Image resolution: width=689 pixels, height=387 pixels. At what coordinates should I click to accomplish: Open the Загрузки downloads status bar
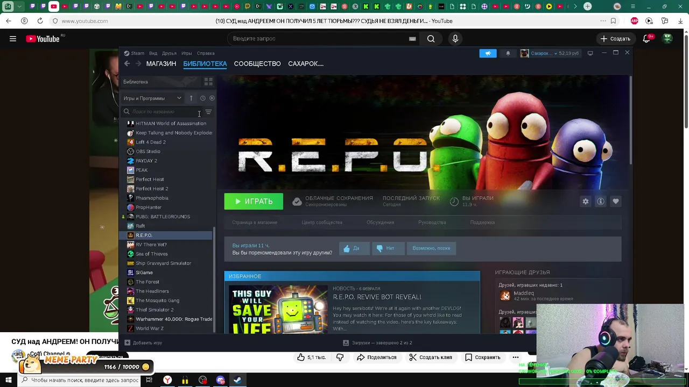[378, 343]
